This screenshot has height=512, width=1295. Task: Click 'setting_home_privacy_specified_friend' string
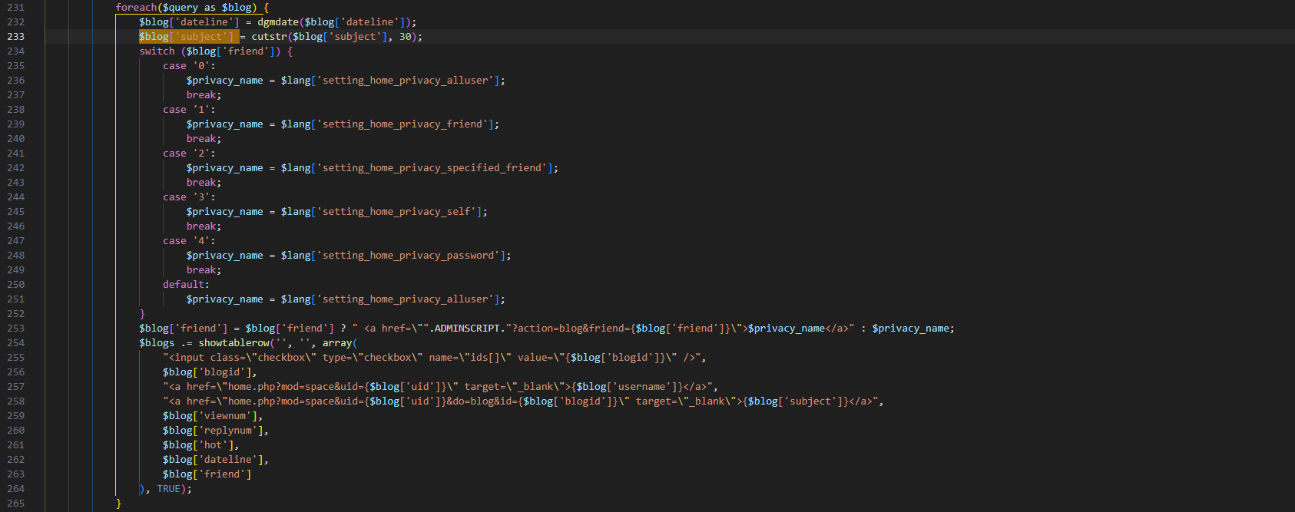(432, 168)
